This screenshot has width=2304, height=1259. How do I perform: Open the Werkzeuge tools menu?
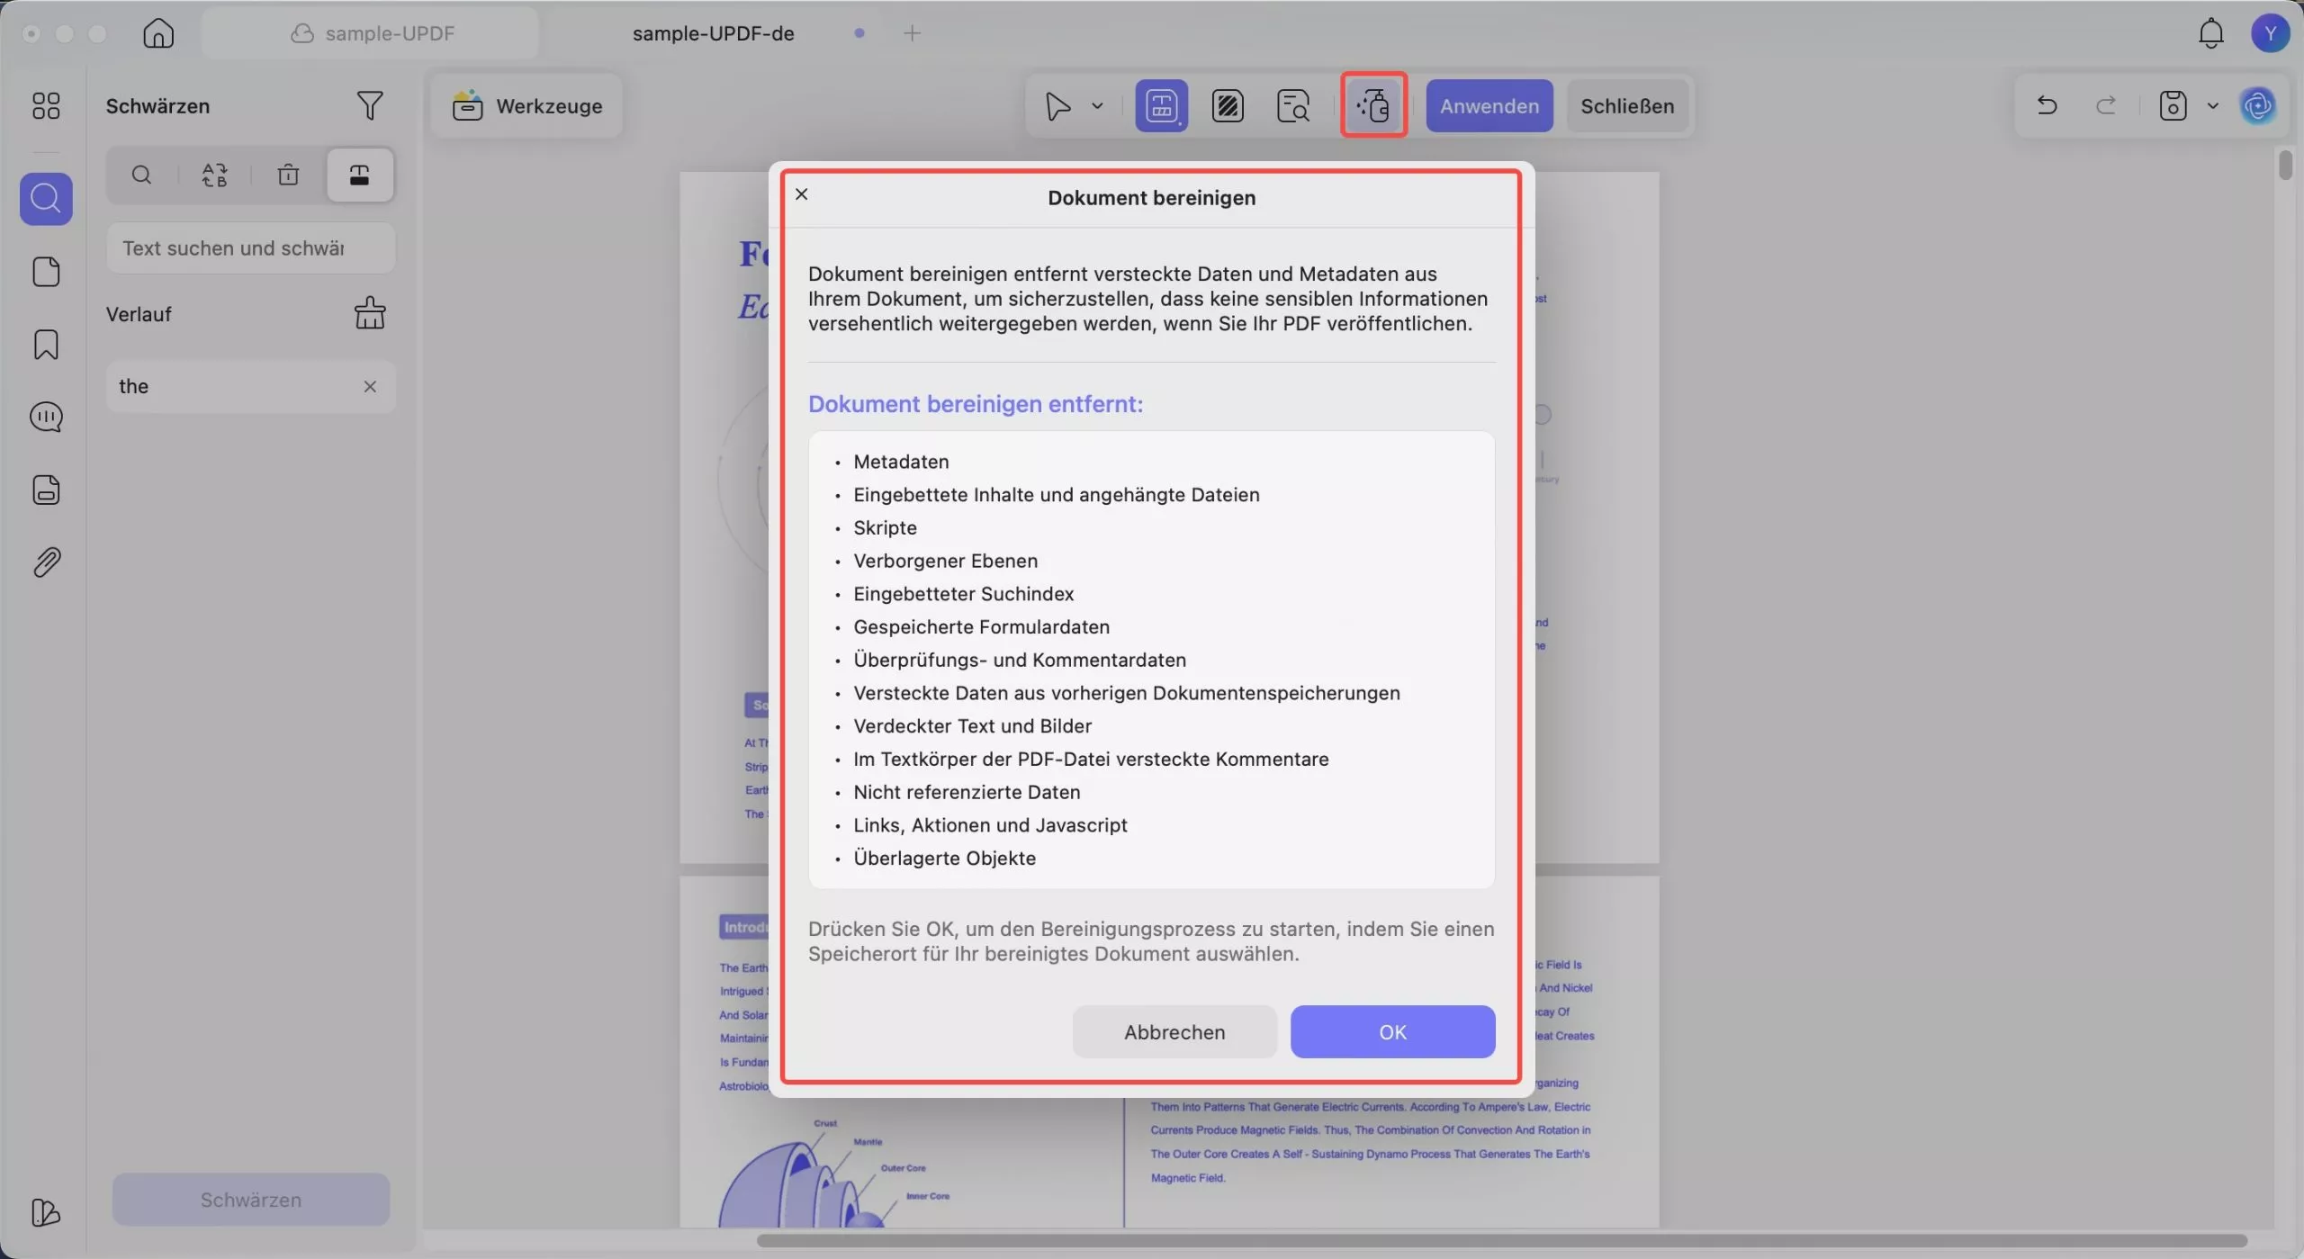(x=527, y=105)
